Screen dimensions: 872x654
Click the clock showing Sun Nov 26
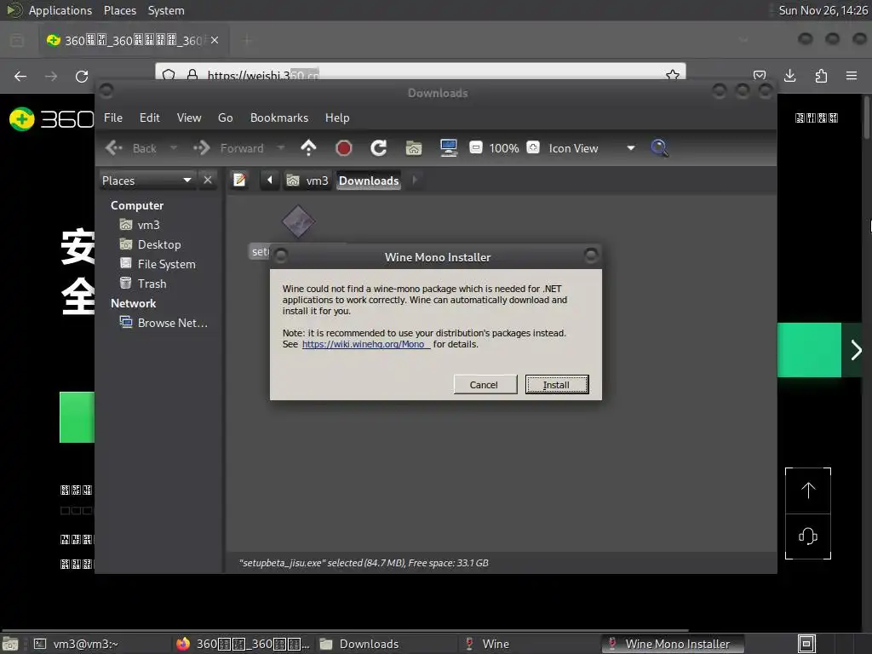click(x=823, y=10)
